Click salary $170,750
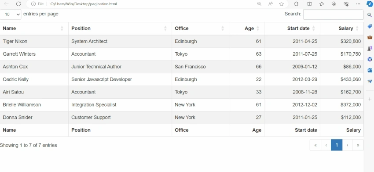374x172 pixels. click(351, 54)
